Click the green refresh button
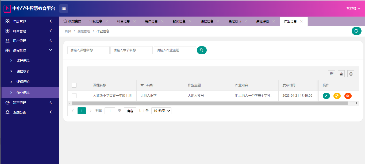Viewport: 365px width, 164px height. [356, 31]
